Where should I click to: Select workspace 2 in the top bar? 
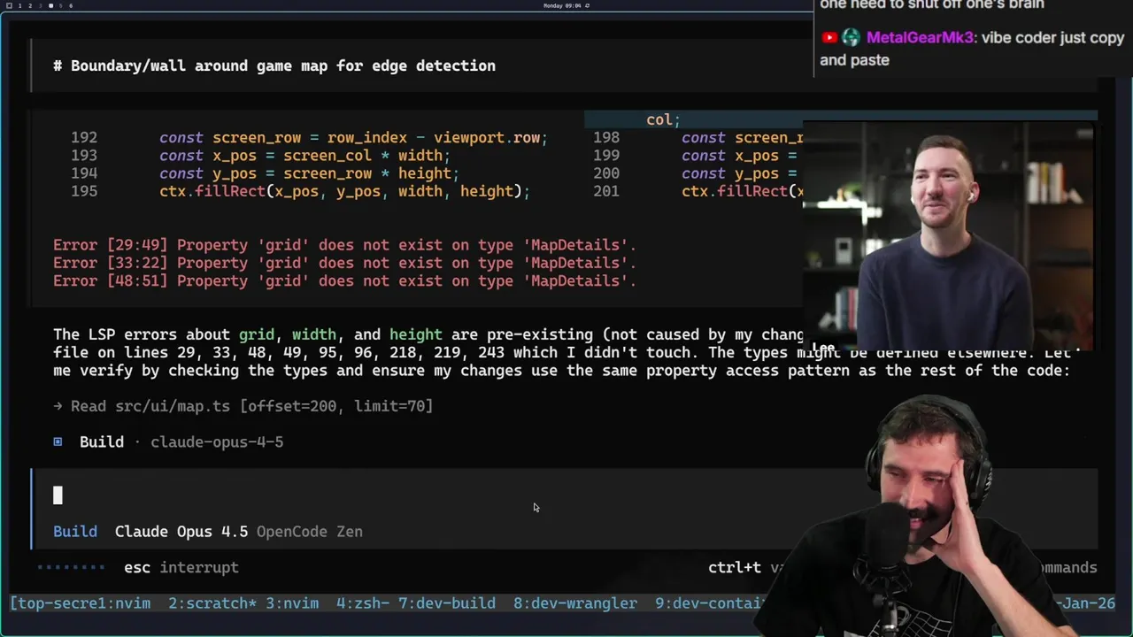coord(29,5)
